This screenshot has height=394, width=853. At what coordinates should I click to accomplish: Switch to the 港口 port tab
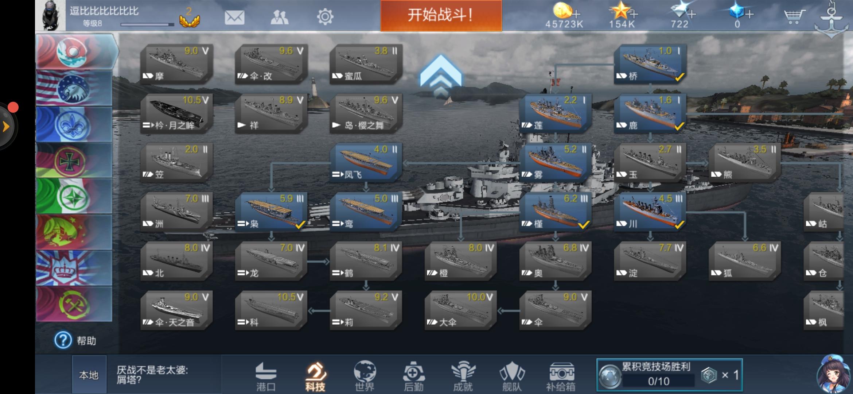(x=266, y=376)
